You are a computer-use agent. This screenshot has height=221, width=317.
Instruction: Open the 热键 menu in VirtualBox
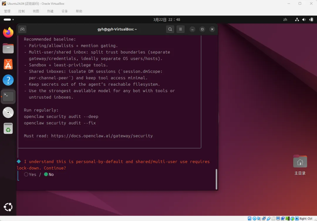[x=50, y=11]
